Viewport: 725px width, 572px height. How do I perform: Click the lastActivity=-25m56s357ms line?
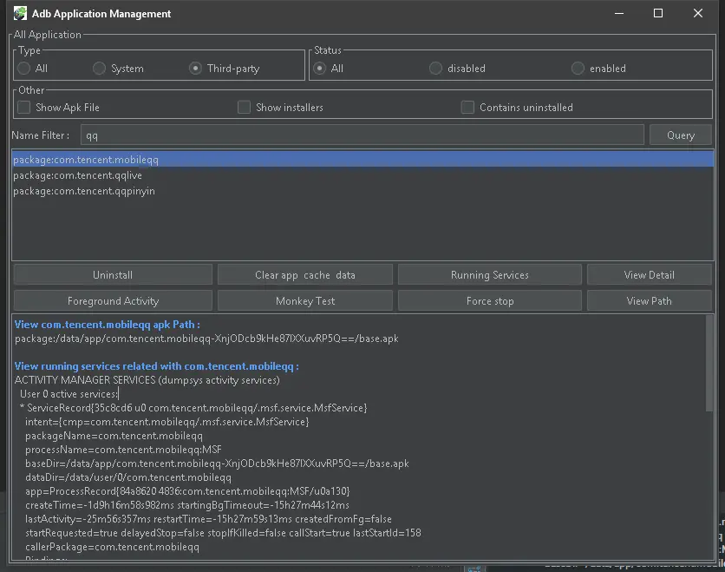(x=208, y=519)
